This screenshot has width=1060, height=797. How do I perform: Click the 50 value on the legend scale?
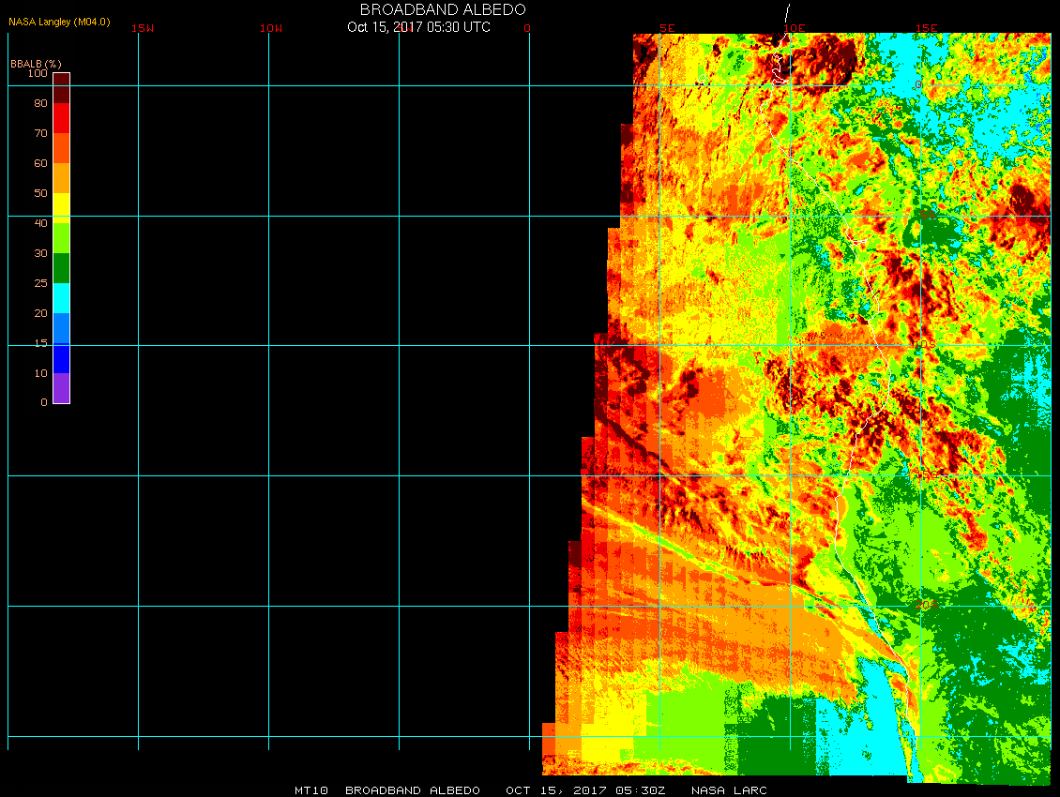40,193
